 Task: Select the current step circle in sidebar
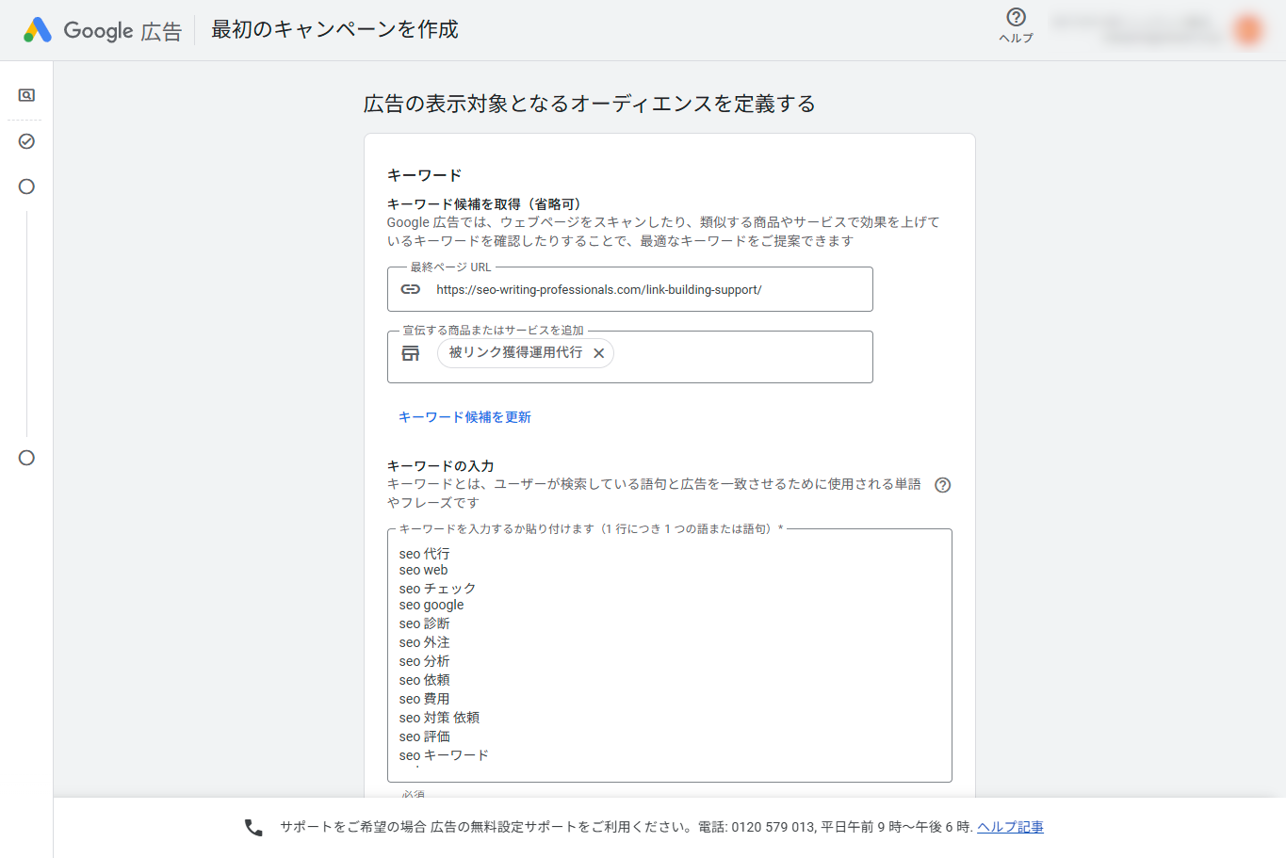click(x=25, y=186)
